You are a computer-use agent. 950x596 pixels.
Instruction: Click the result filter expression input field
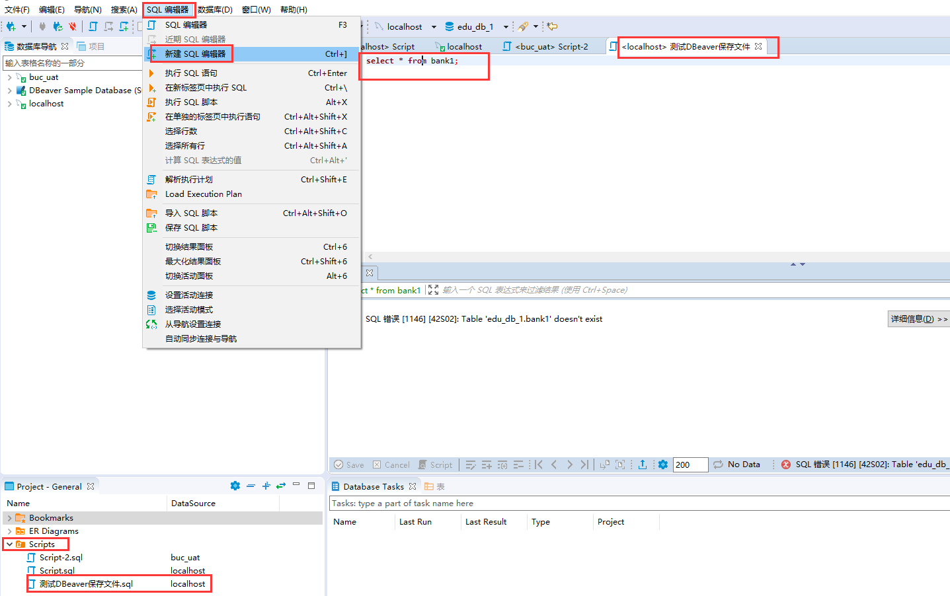coord(694,290)
